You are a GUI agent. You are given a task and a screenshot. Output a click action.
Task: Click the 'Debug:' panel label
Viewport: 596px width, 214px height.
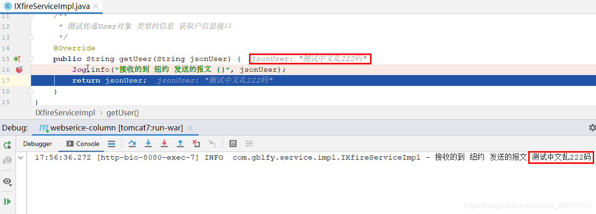(15, 128)
